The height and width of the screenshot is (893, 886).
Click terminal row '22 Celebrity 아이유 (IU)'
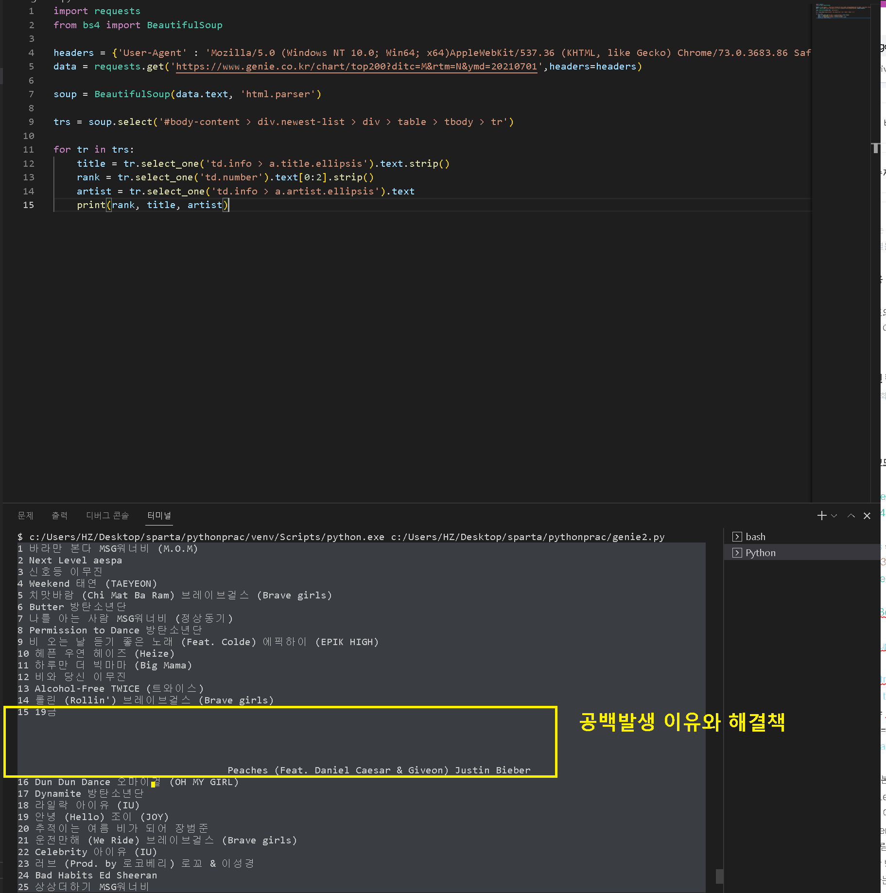pos(87,852)
